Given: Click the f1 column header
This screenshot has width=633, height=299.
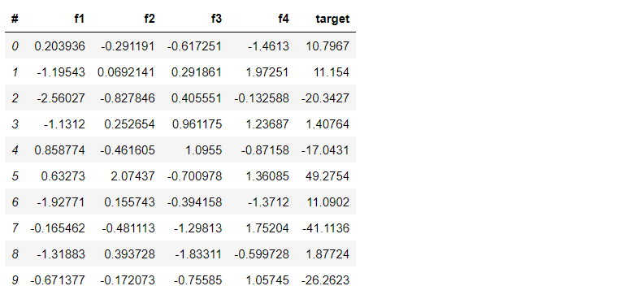Looking at the screenshot, I should (x=80, y=19).
